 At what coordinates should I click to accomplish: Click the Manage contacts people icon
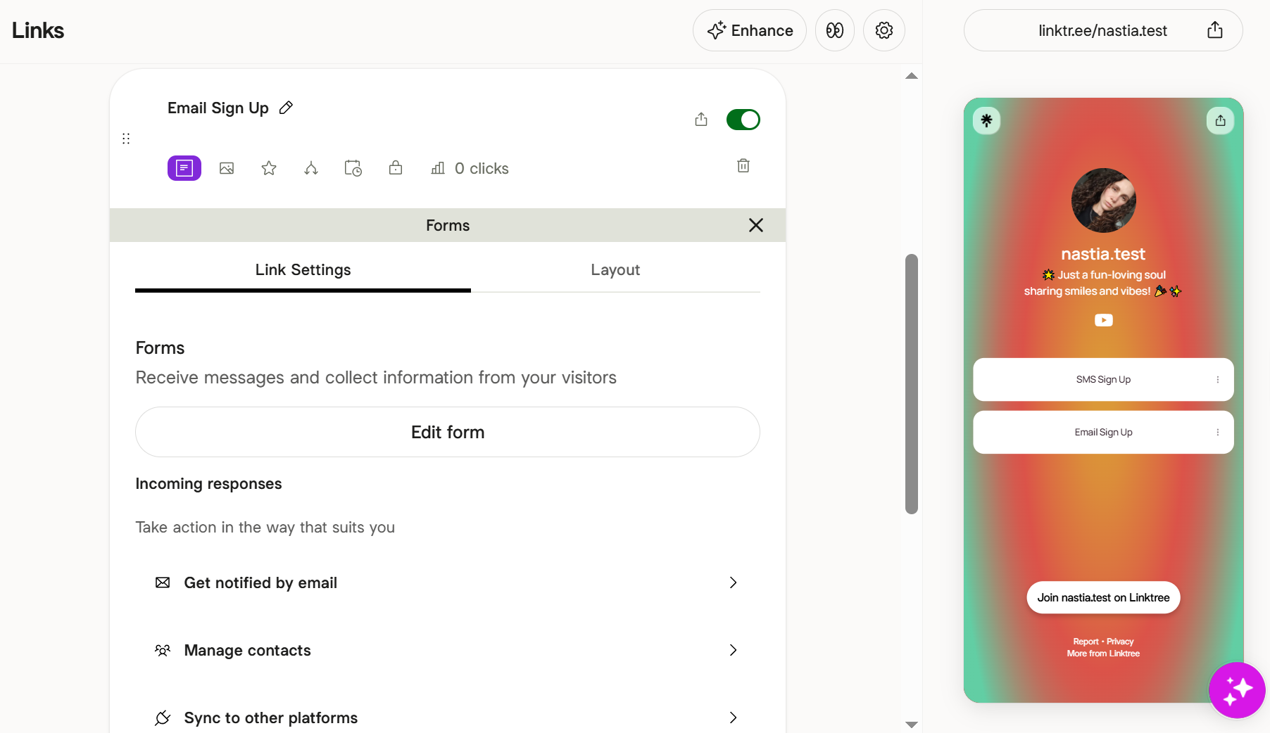163,650
